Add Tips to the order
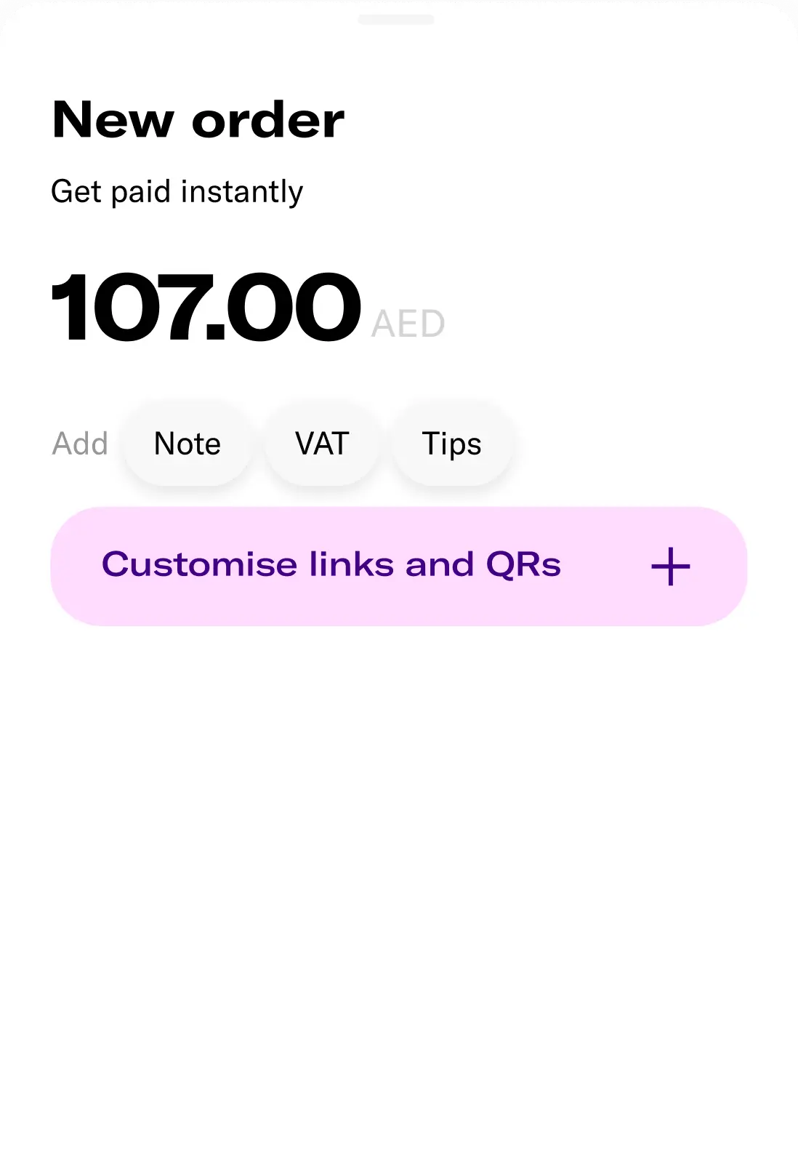 (x=452, y=444)
